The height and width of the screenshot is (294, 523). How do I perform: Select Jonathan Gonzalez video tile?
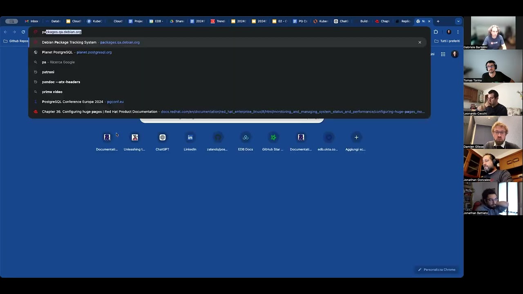[x=493, y=165]
